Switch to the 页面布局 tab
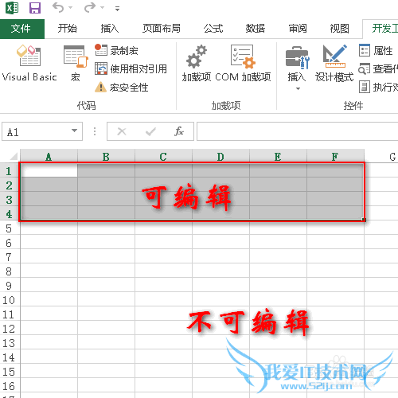This screenshot has width=398, height=398. click(x=162, y=29)
